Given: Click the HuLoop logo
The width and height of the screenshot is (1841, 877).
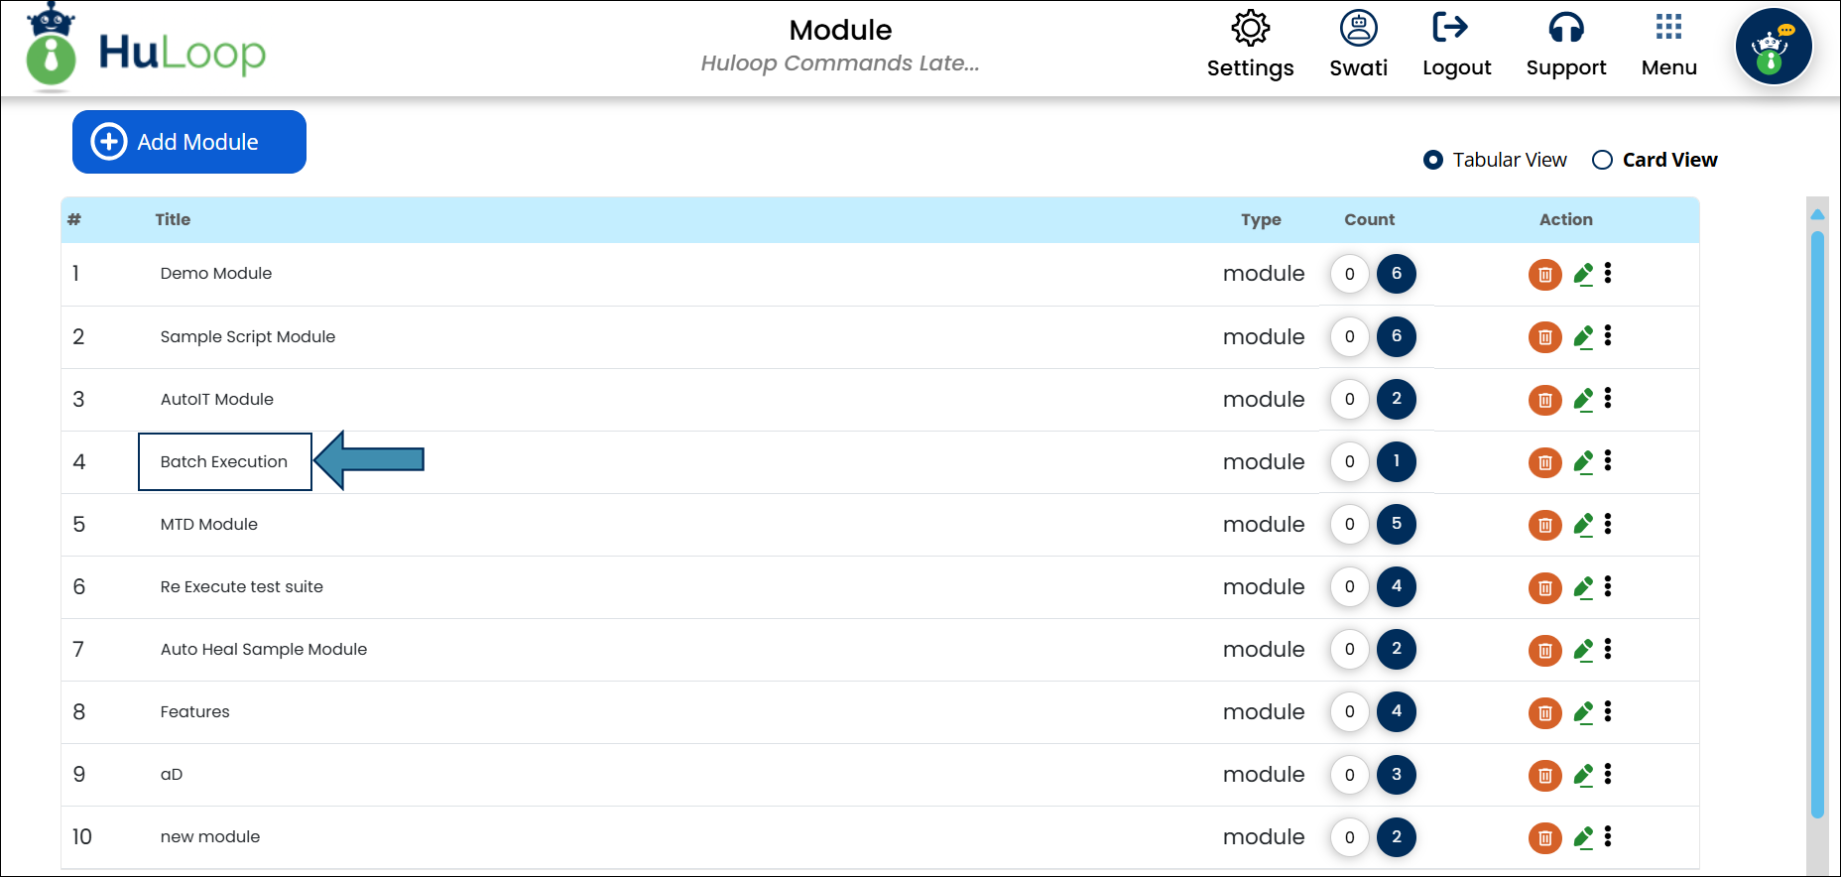Looking at the screenshot, I should (x=147, y=50).
